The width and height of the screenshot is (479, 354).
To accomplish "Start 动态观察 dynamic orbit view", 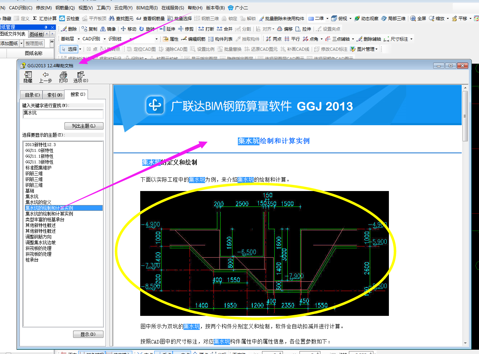I will click(366, 18).
